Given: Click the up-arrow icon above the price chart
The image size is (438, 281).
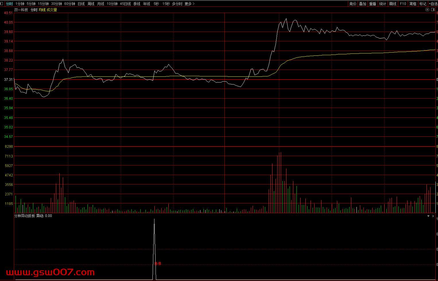Looking at the screenshot, I should (x=427, y=10).
